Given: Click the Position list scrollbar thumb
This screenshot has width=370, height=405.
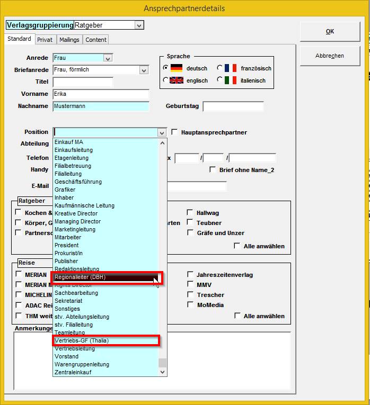Looking at the screenshot, I should pyautogui.click(x=162, y=363).
